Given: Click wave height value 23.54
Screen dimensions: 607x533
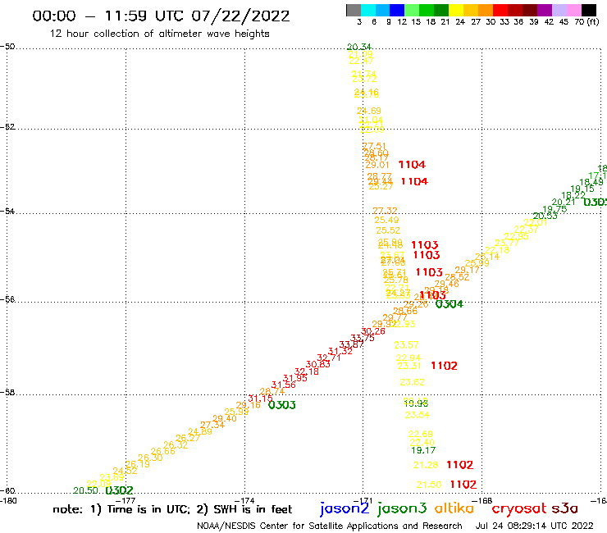Looking at the screenshot, I should pos(418,415).
